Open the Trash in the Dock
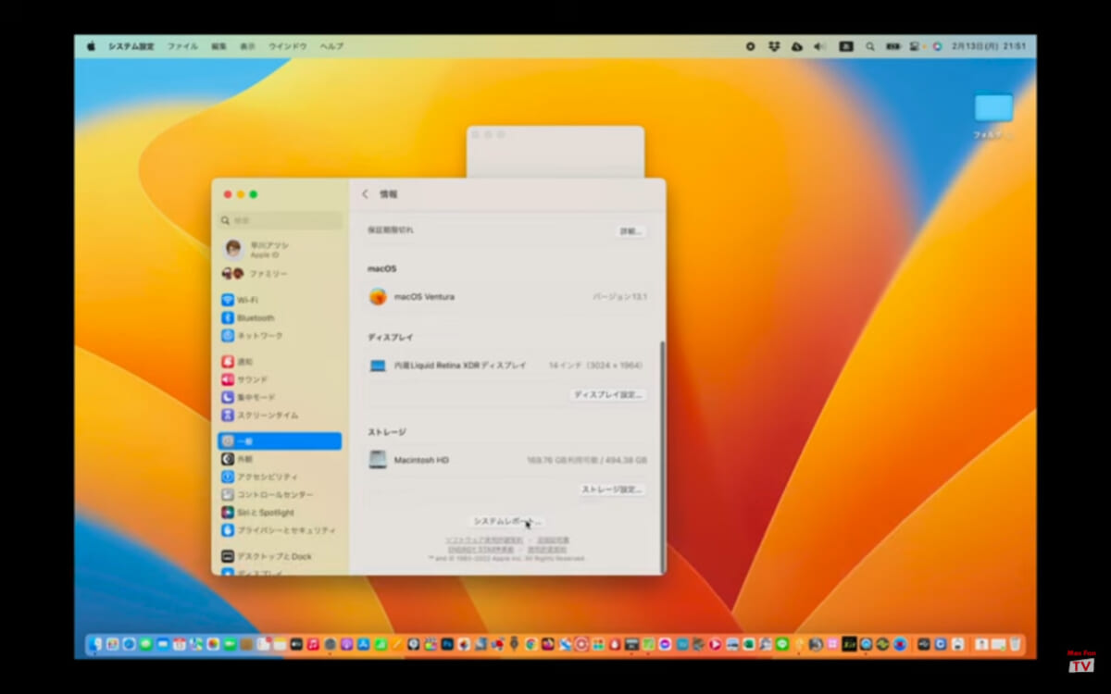1111x694 pixels. [1016, 644]
